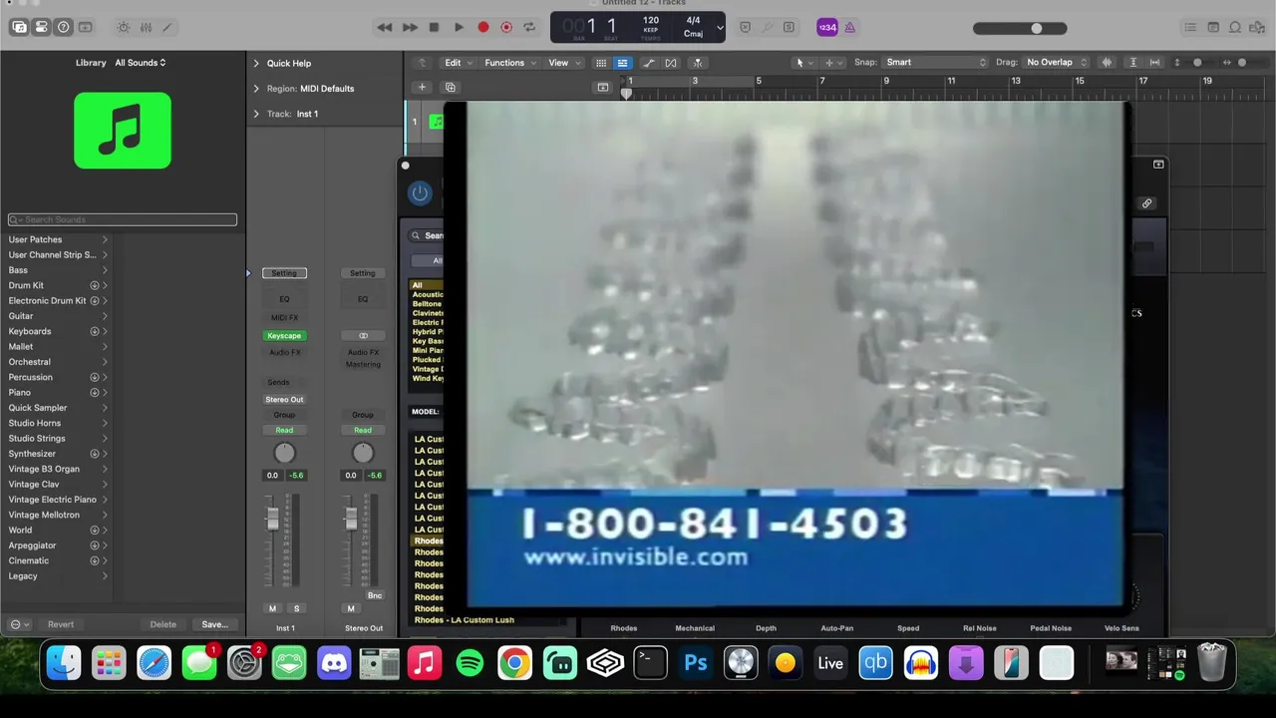
Task: Start playback with the Play button
Action: [459, 27]
